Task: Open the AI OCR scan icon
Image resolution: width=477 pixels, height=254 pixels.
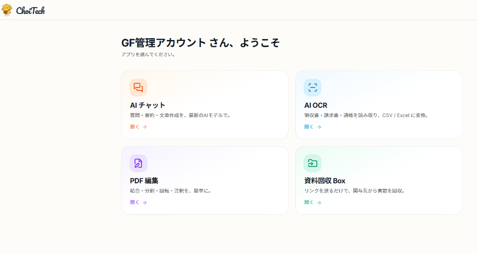Action: coord(313,87)
